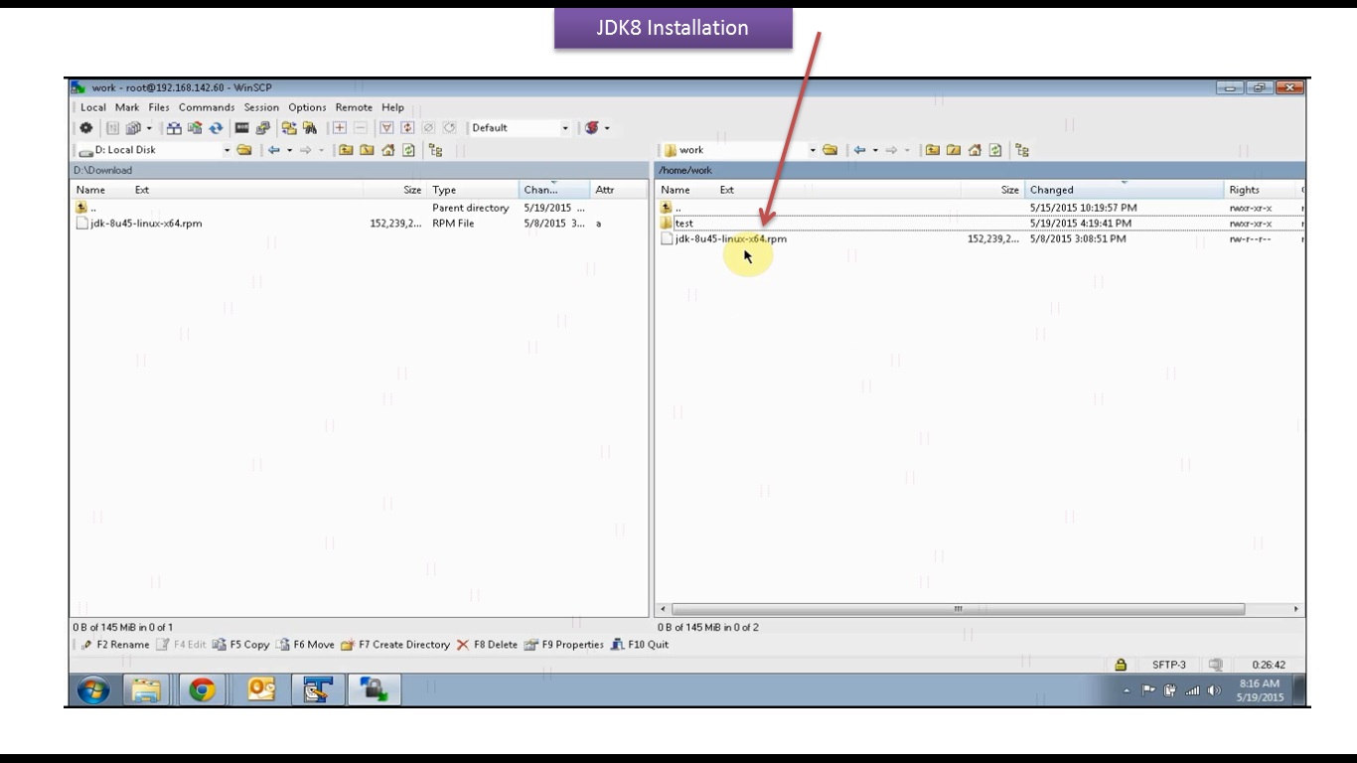Open the Local menu
The image size is (1357, 763).
coord(93,107)
